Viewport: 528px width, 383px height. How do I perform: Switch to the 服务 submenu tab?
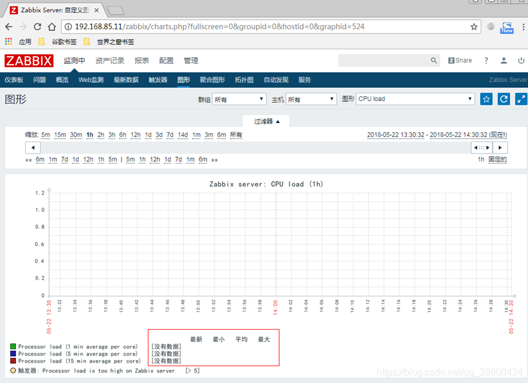pos(305,79)
